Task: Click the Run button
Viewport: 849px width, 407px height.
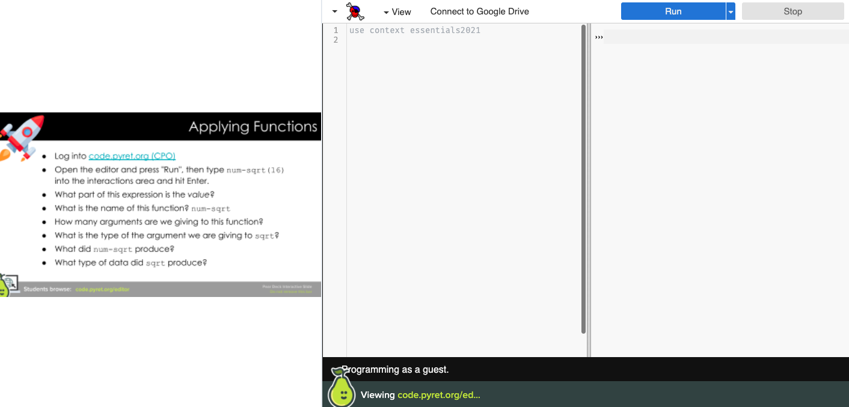Action: [673, 11]
